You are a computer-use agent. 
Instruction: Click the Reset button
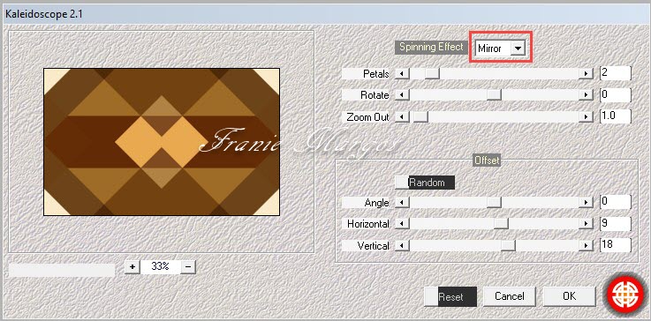click(x=450, y=297)
